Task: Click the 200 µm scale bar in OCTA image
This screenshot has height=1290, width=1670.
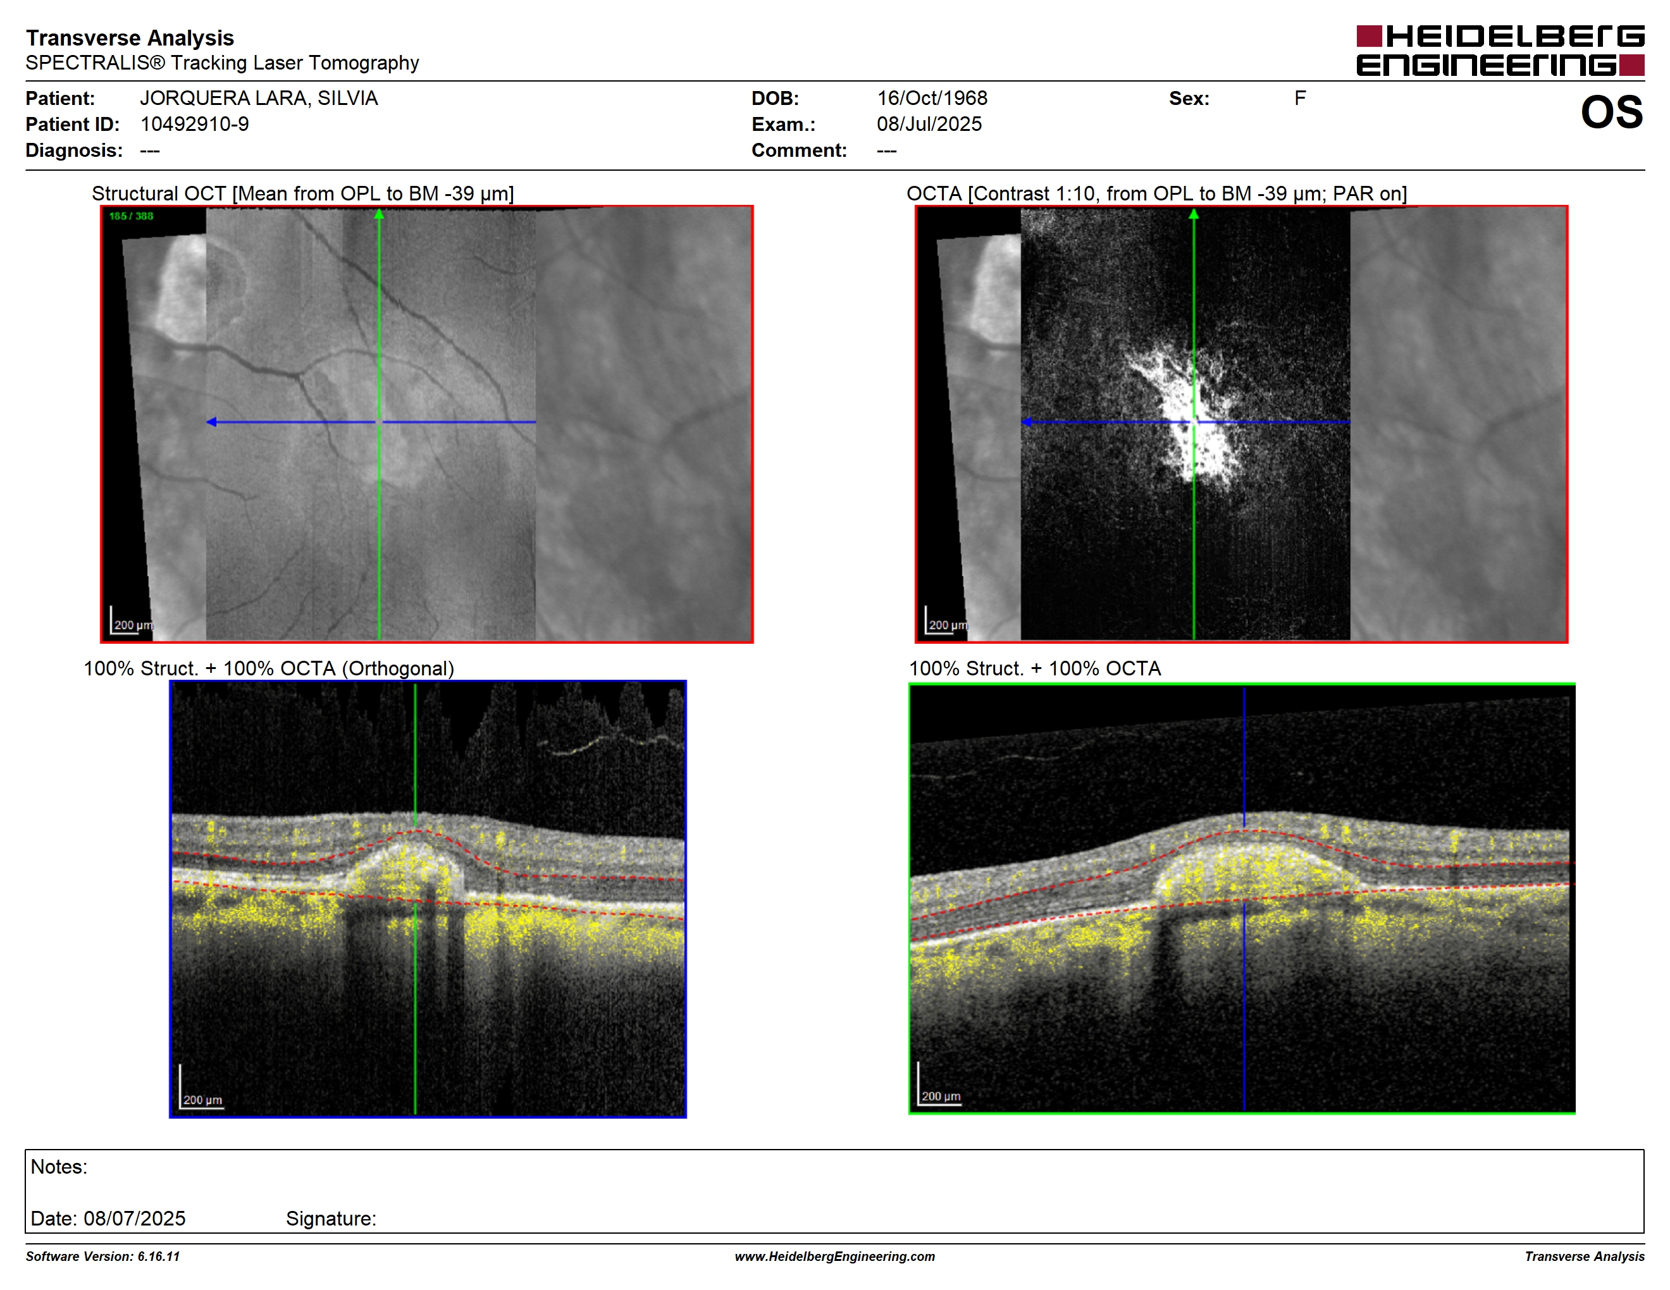Action: coord(946,620)
